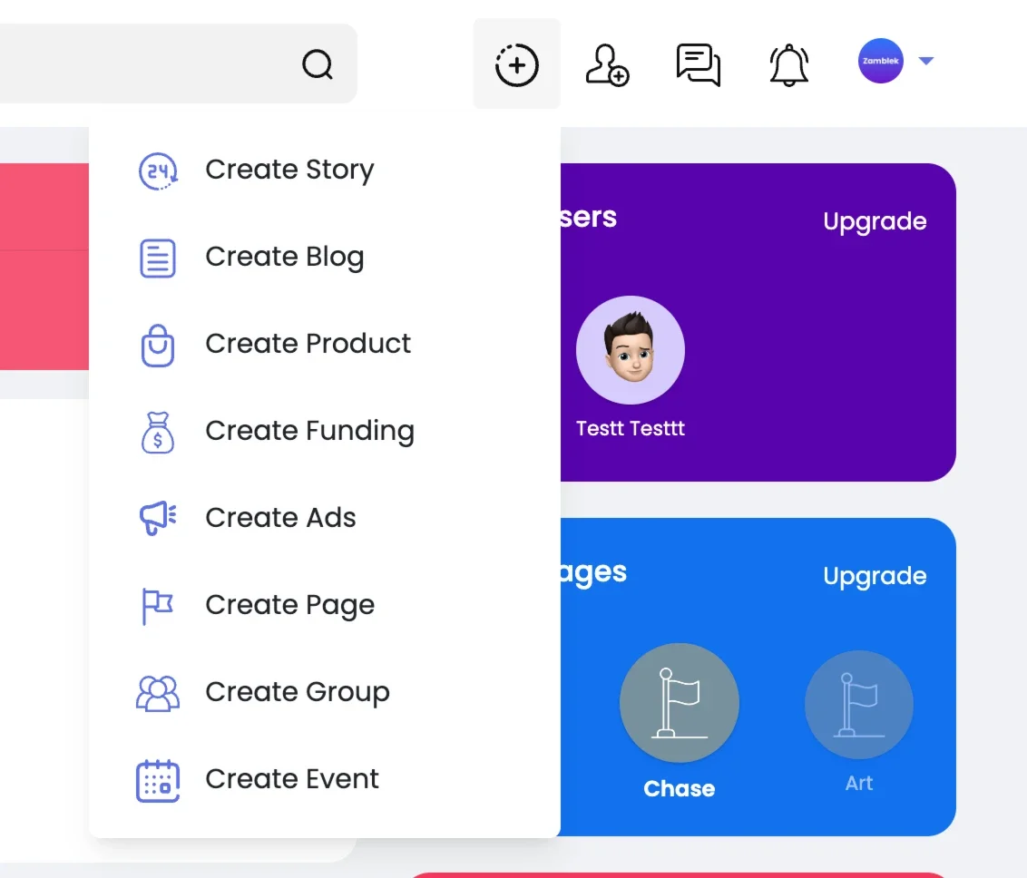Click the calendar event icon

coord(158,780)
